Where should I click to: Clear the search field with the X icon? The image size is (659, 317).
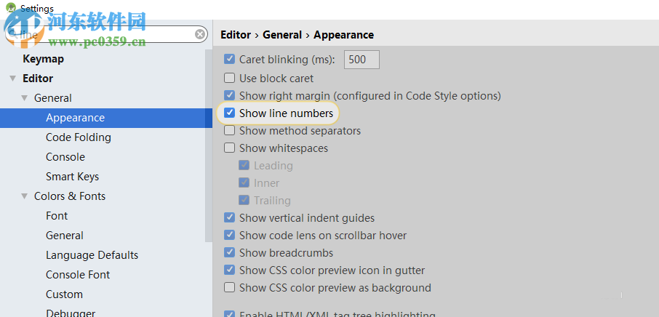pos(200,34)
